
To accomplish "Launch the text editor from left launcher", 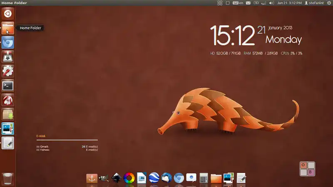I will (x=7, y=143).
